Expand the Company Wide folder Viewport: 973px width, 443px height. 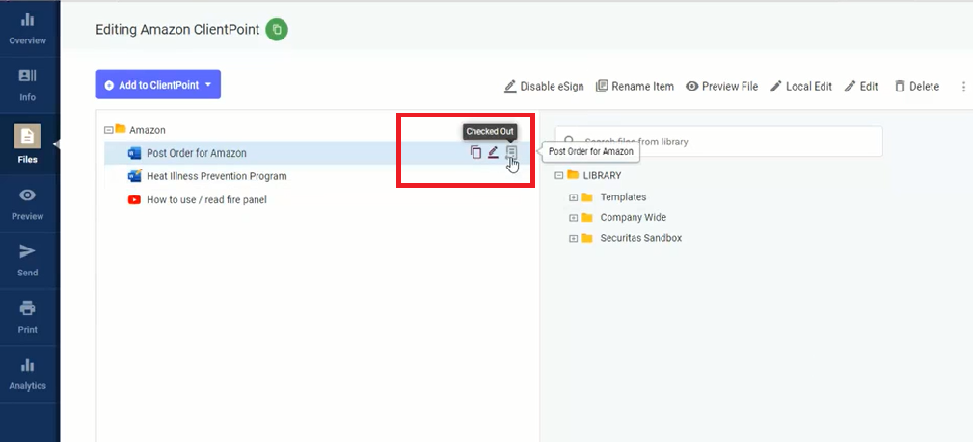coord(574,218)
